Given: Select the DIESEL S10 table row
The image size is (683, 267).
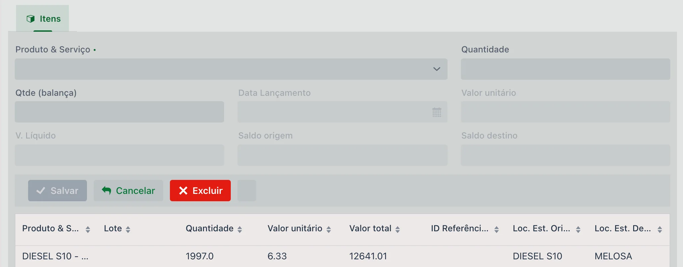Looking at the screenshot, I should 343,256.
